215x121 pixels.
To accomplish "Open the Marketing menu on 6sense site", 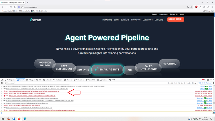I will [x=107, y=19].
